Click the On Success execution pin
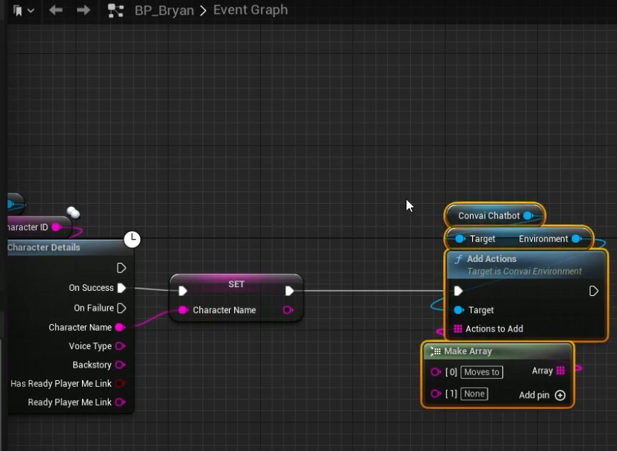The image size is (617, 451). (x=121, y=288)
